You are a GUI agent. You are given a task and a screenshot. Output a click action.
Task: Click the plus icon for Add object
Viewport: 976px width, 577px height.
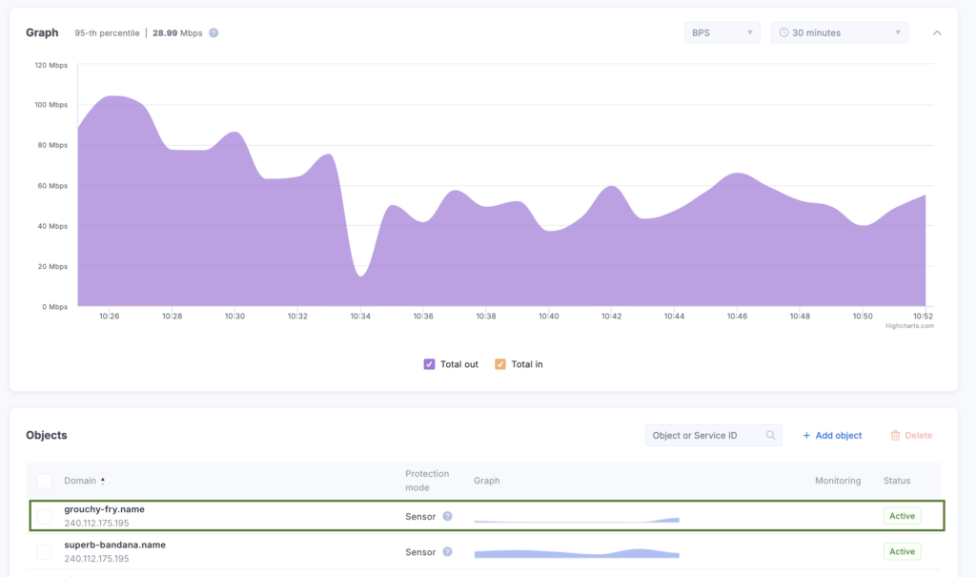pos(806,436)
